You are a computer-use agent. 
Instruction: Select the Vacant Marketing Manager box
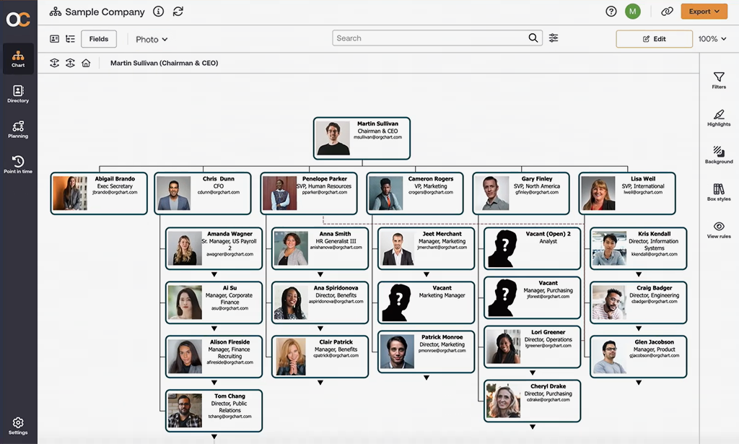(x=426, y=302)
